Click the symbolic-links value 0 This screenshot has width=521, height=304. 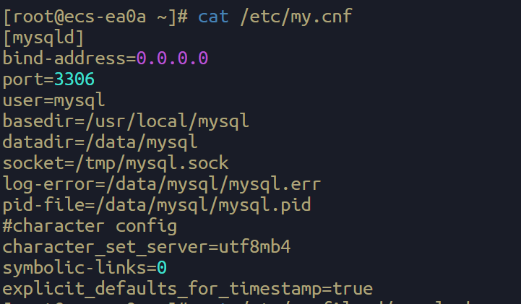click(162, 268)
